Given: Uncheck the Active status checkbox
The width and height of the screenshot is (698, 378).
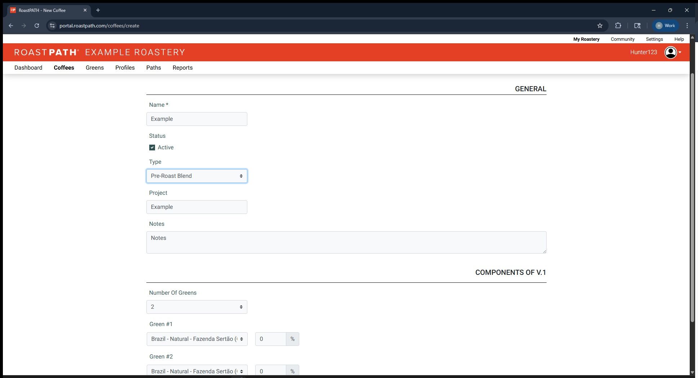Looking at the screenshot, I should [x=152, y=148].
